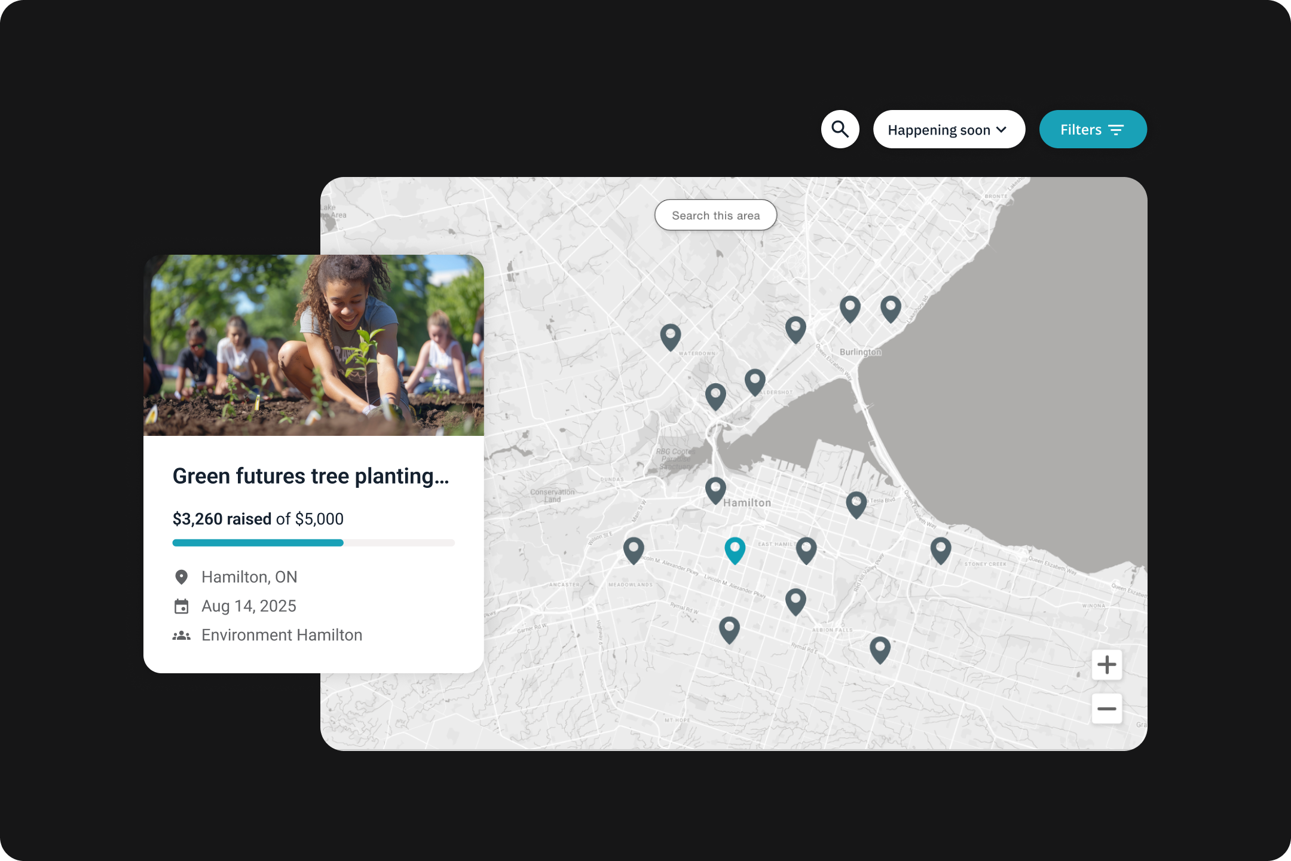Zoom in using the plus control
1291x861 pixels.
pyautogui.click(x=1107, y=664)
